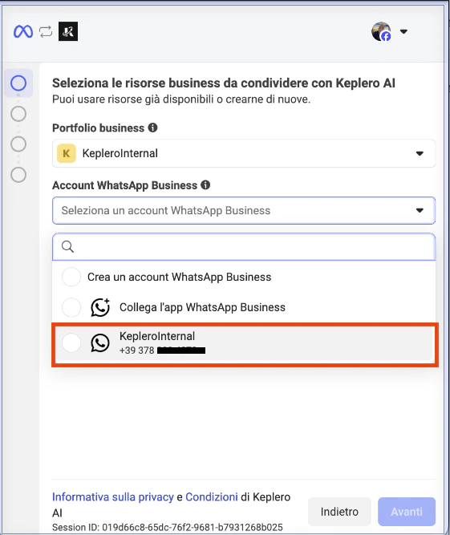
Task: Click the +39 378 phone number text
Action: pos(162,351)
